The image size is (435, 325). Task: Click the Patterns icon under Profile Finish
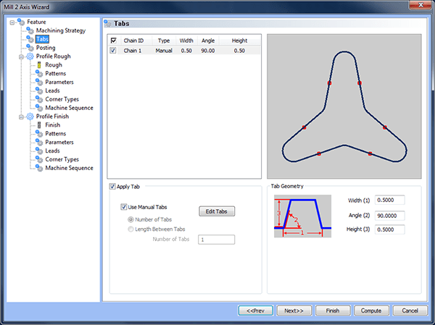(x=39, y=133)
